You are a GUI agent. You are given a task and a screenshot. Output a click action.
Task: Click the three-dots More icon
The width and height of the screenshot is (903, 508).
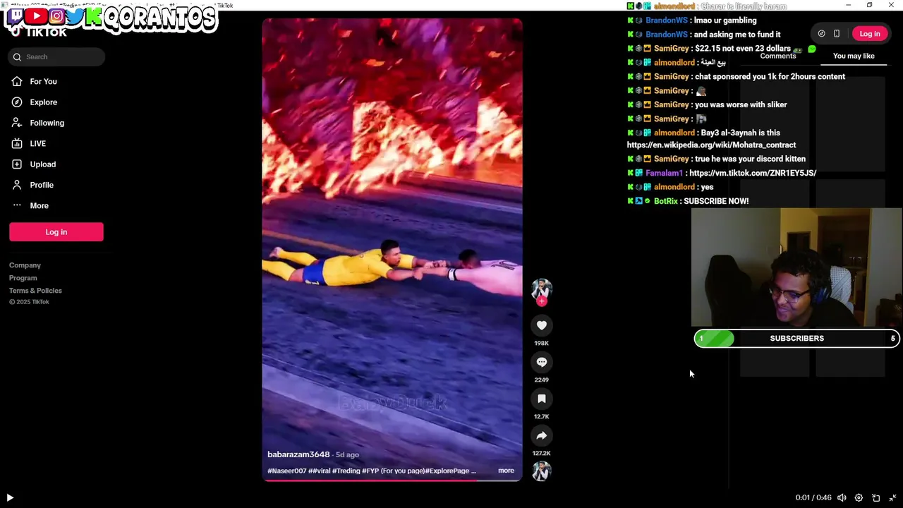tap(17, 205)
